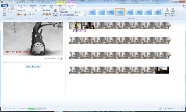Select the first Totoro clip on storyboard

tap(75, 25)
